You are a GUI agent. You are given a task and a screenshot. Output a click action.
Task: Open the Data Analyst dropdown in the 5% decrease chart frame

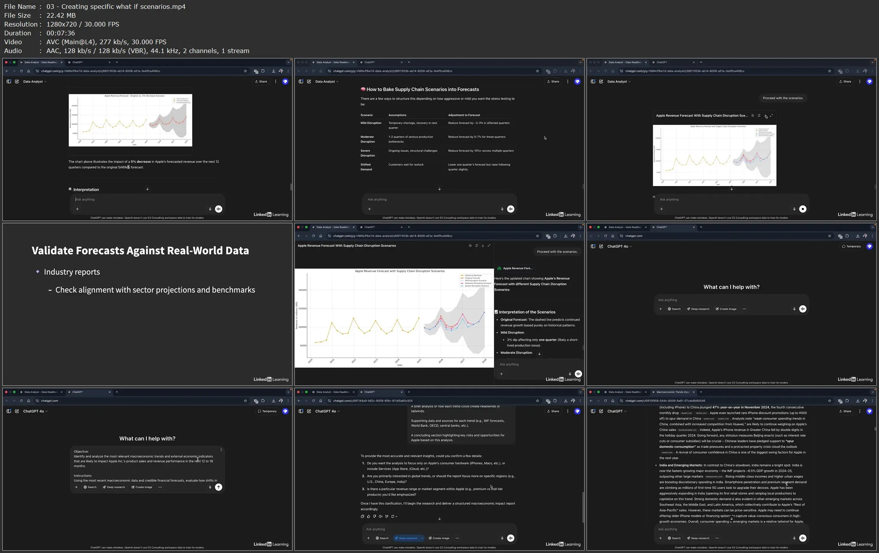point(35,81)
